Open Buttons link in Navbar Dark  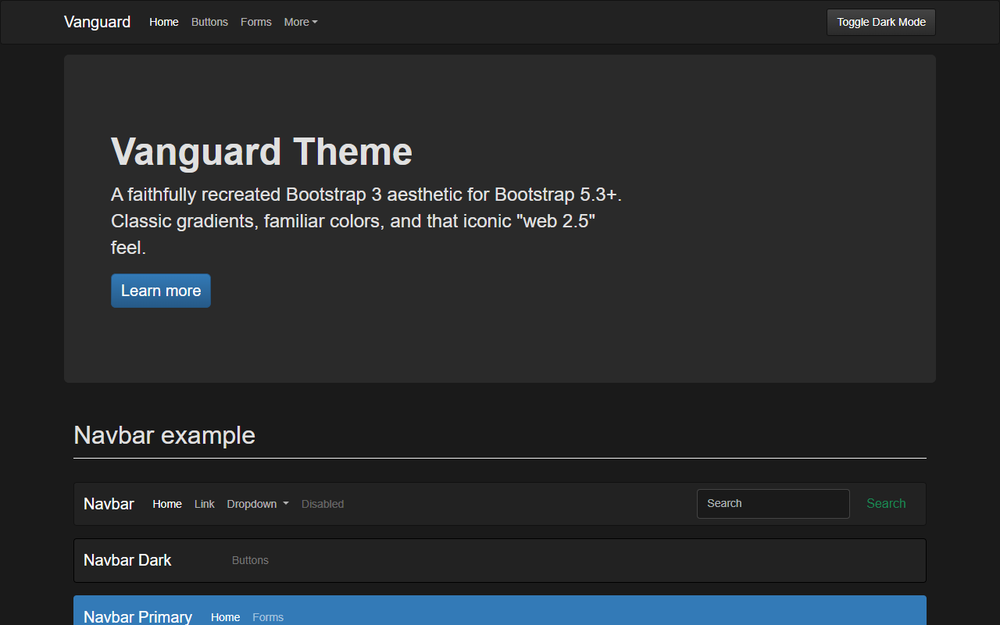[250, 560]
